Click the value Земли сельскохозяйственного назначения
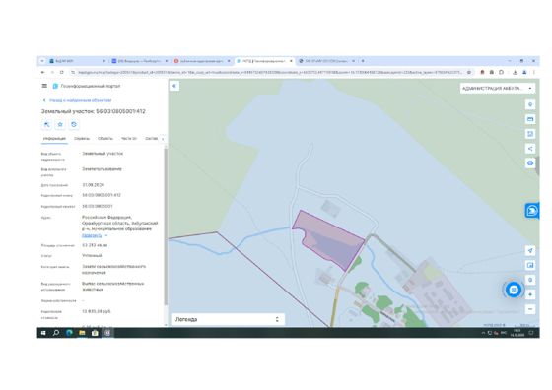Viewport: 552px width, 390px height. point(113,270)
